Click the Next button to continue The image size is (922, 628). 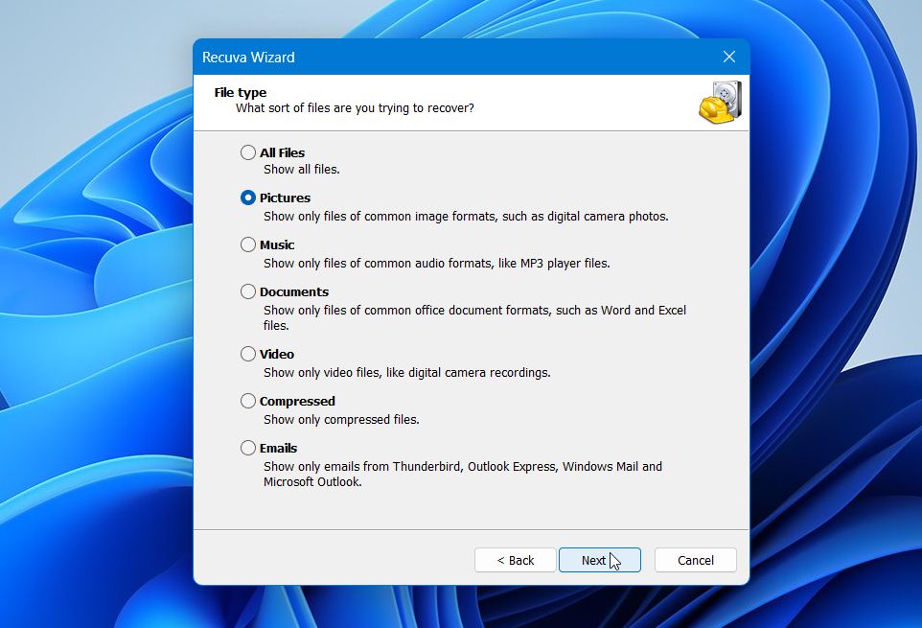(599, 560)
